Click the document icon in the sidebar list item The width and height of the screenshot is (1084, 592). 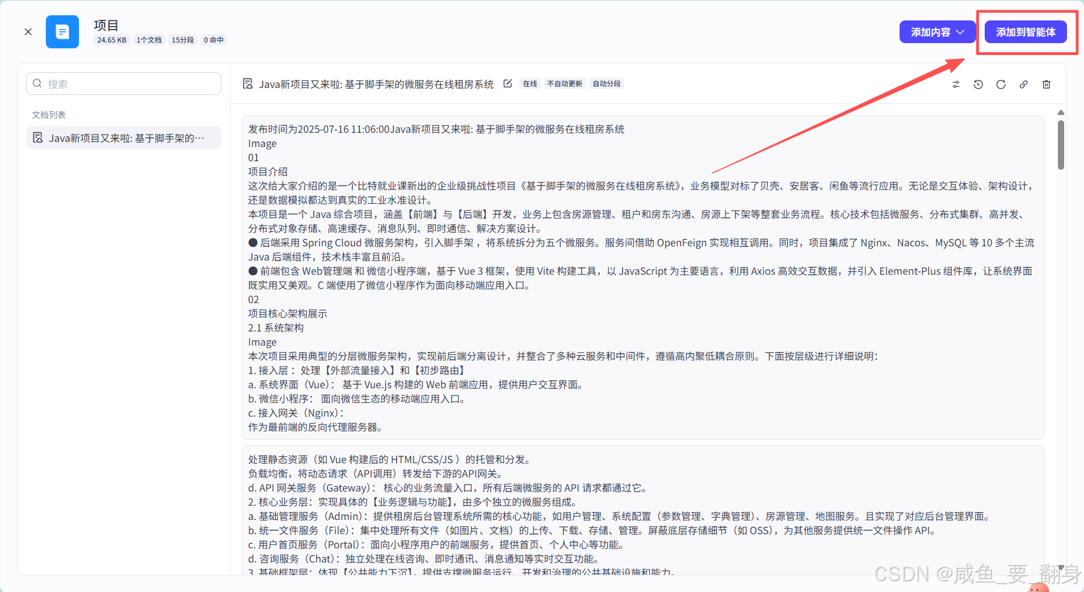click(x=38, y=138)
